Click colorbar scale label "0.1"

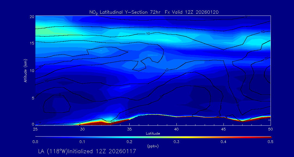[x=82, y=142]
